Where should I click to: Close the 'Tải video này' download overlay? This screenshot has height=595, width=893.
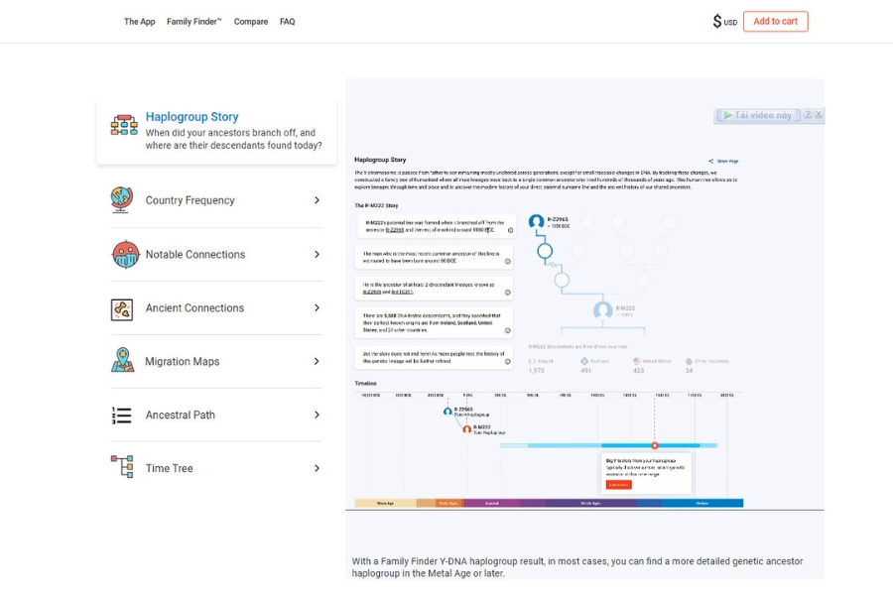point(820,115)
